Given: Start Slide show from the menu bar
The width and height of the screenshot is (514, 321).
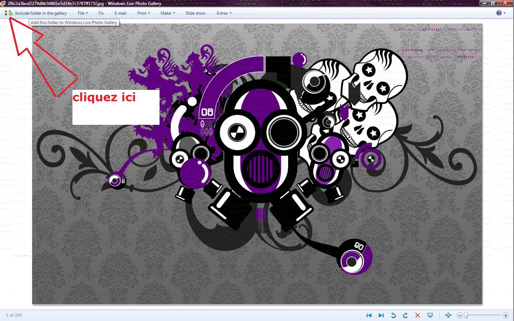Looking at the screenshot, I should pyautogui.click(x=195, y=13).
